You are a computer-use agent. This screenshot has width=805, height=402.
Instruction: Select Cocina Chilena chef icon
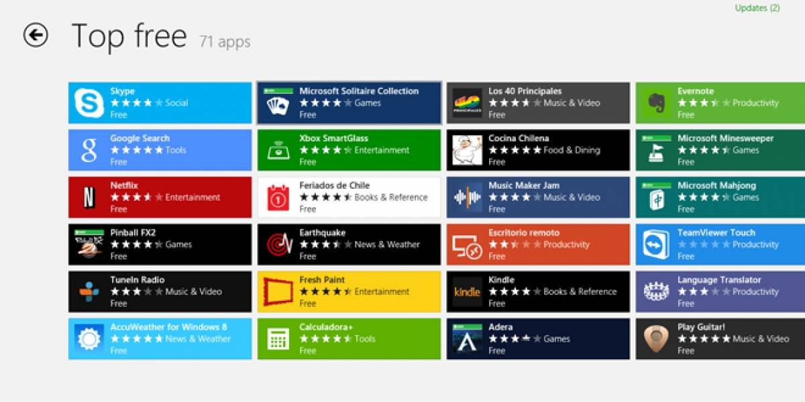[467, 150]
